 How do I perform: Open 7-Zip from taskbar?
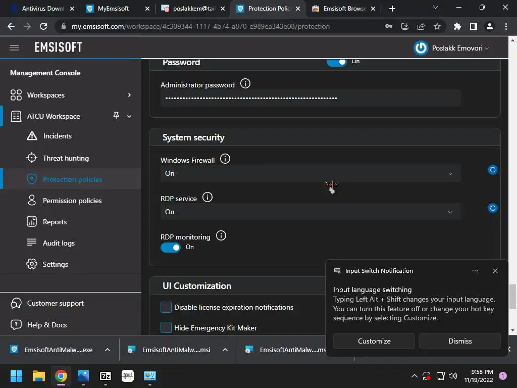pos(105,376)
